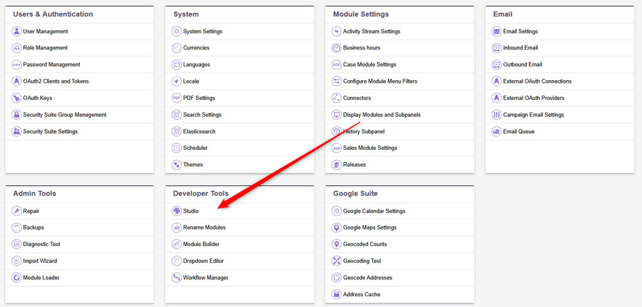642x307 pixels.
Task: Open the Inbound Email link
Action: point(521,48)
